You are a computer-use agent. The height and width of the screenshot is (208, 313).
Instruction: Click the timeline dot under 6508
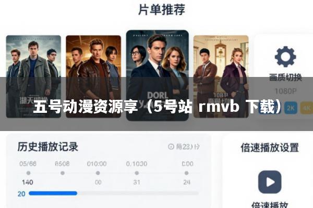63,173
